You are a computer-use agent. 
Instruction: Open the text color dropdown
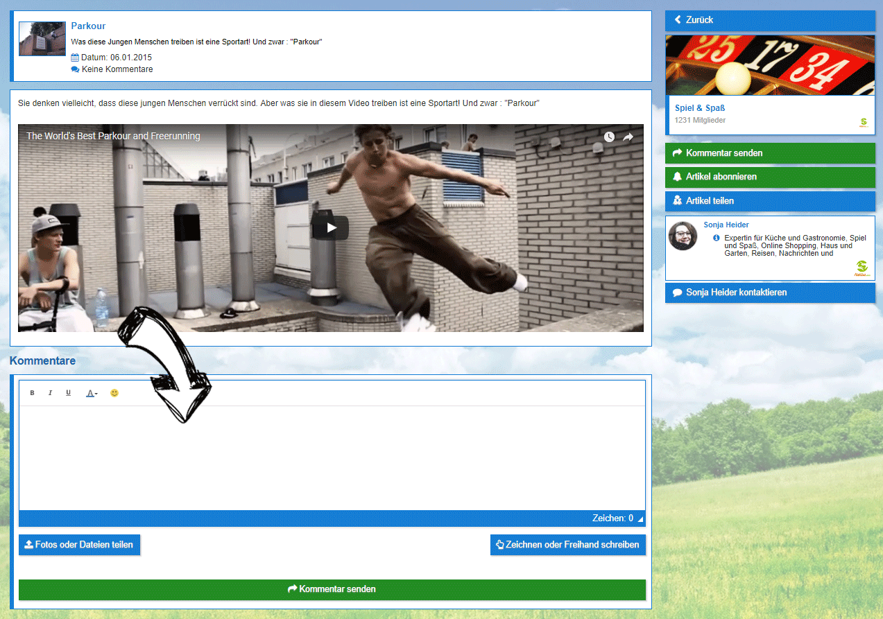pos(92,393)
